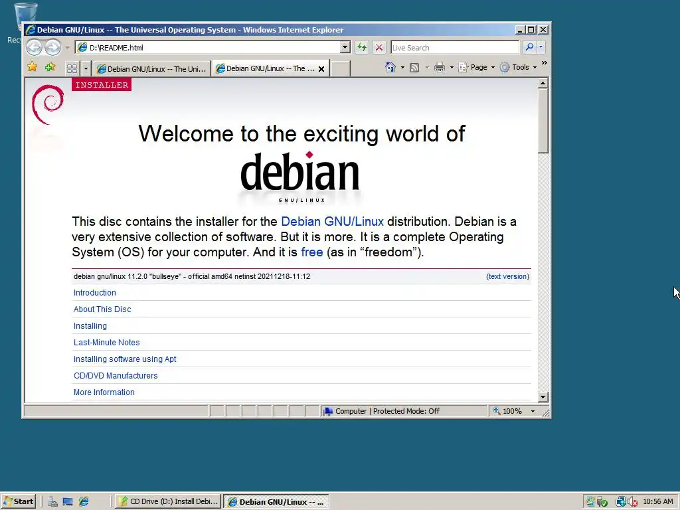Open the text version link

507,276
